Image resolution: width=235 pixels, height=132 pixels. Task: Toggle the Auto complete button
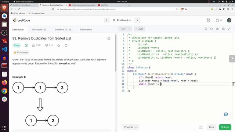tap(140, 29)
